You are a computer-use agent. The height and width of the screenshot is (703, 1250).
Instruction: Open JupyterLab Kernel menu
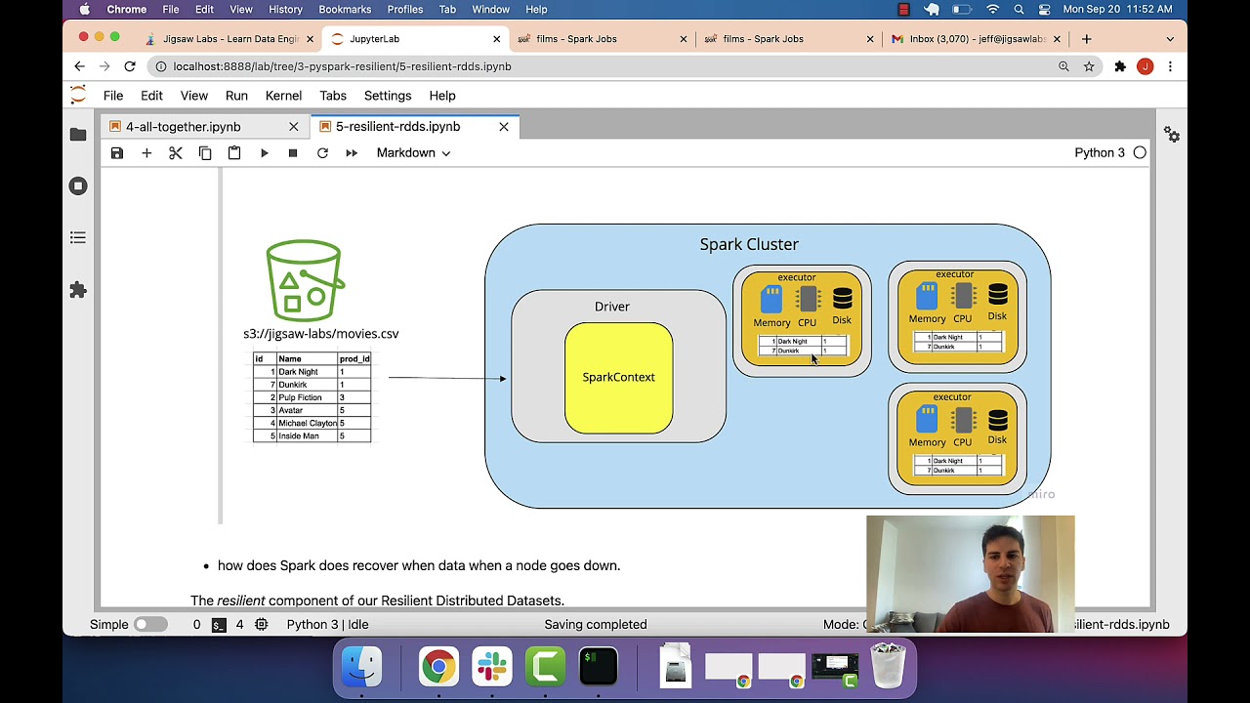coord(283,96)
